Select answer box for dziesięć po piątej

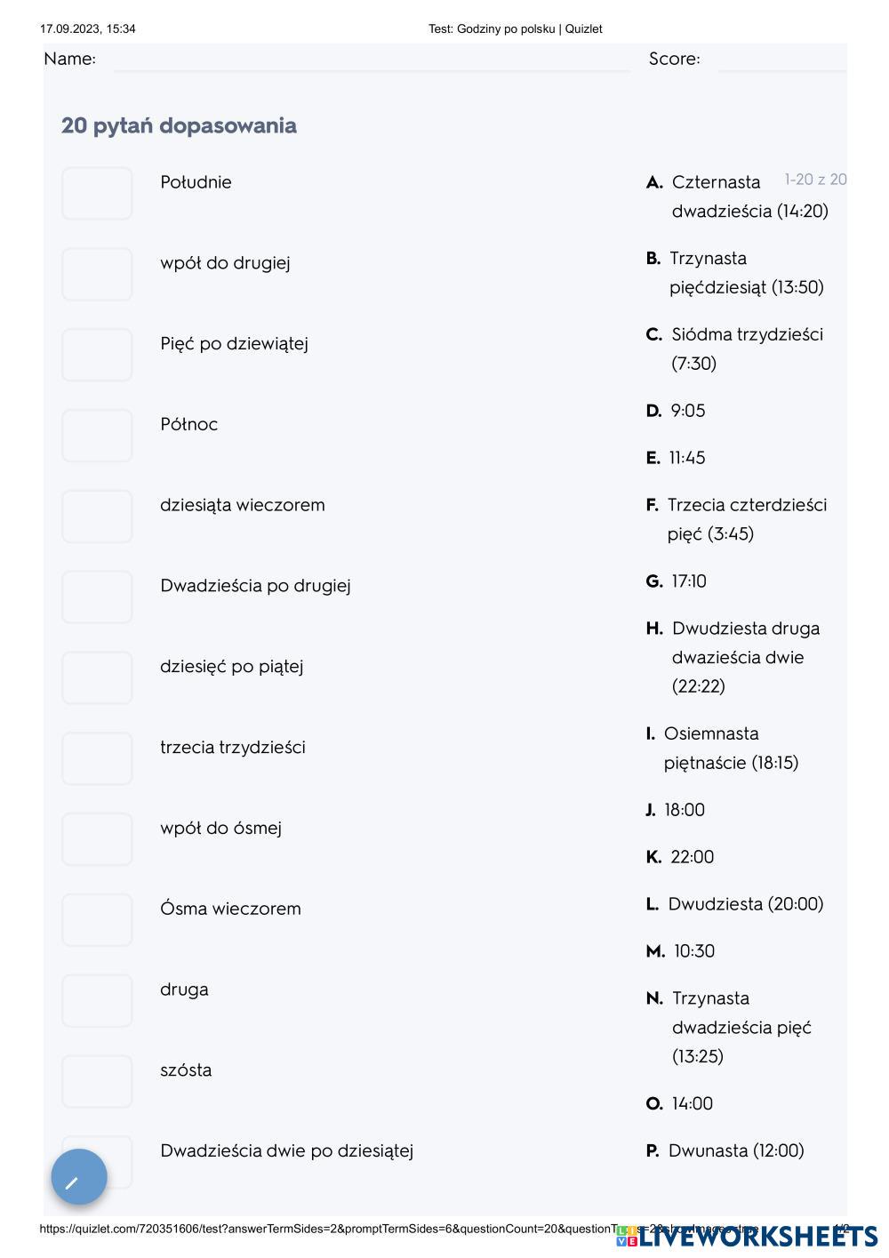[97, 678]
